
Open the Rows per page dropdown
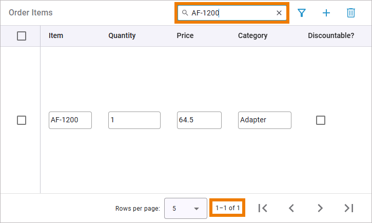pyautogui.click(x=185, y=208)
